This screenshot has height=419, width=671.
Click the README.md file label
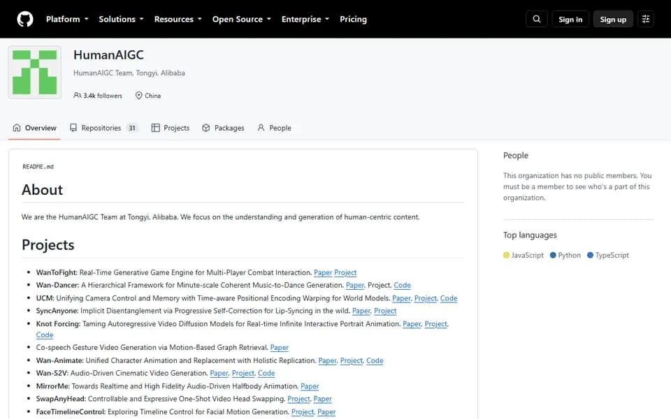(38, 167)
